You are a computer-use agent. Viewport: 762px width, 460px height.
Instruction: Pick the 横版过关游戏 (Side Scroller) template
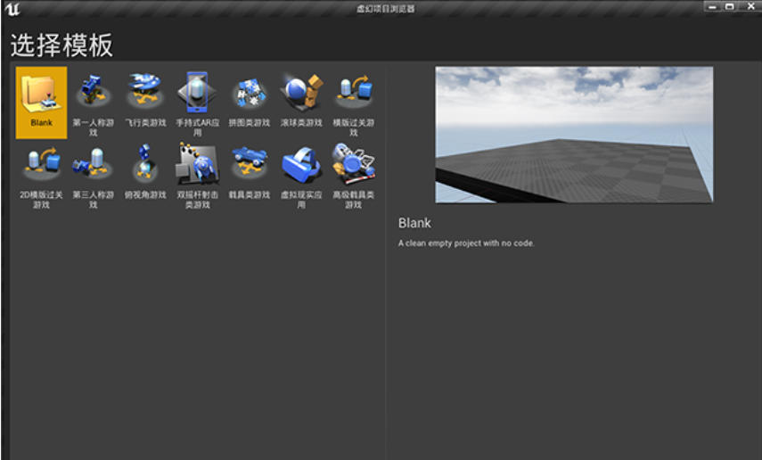pyautogui.click(x=353, y=102)
